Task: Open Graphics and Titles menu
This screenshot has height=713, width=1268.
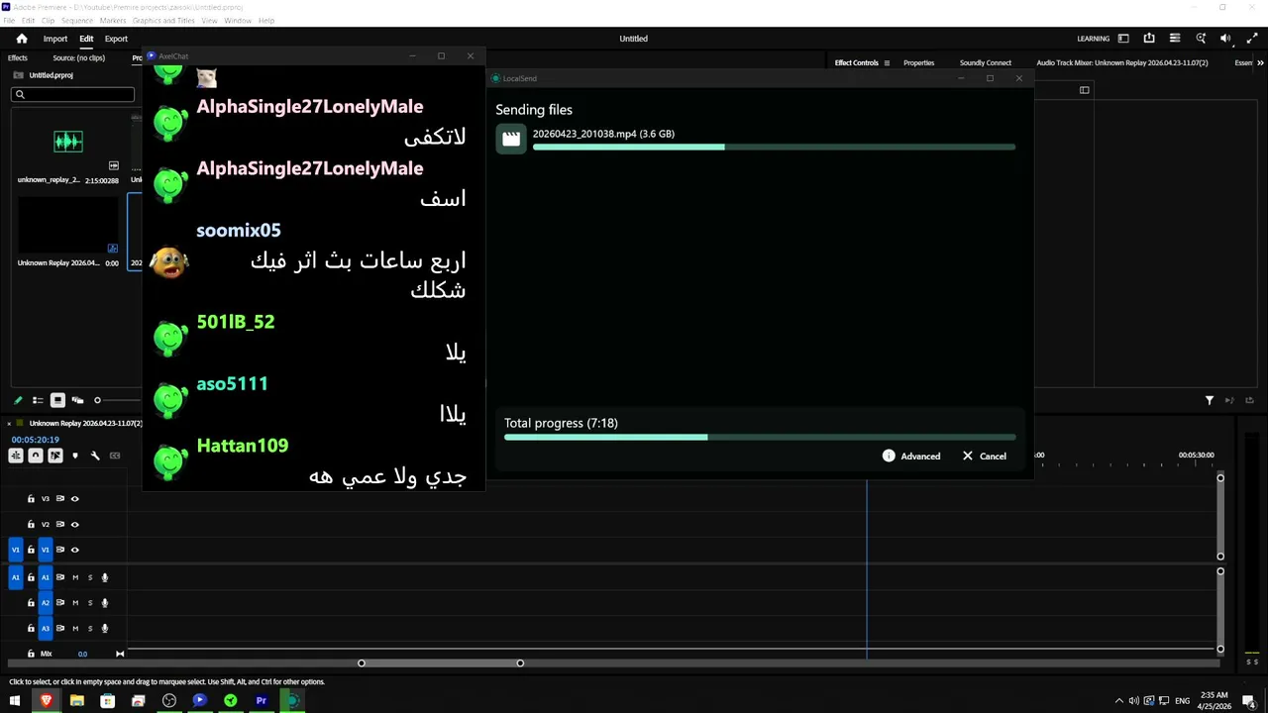Action: tap(163, 21)
